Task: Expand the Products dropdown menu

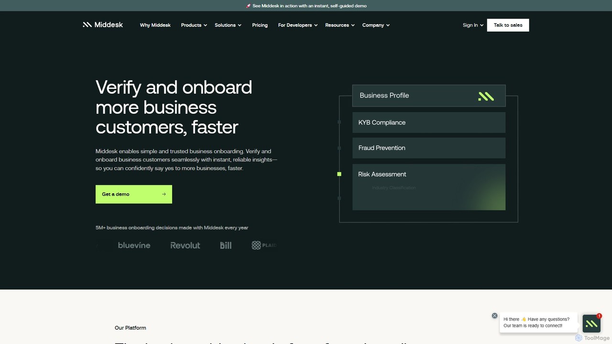Action: point(194,25)
